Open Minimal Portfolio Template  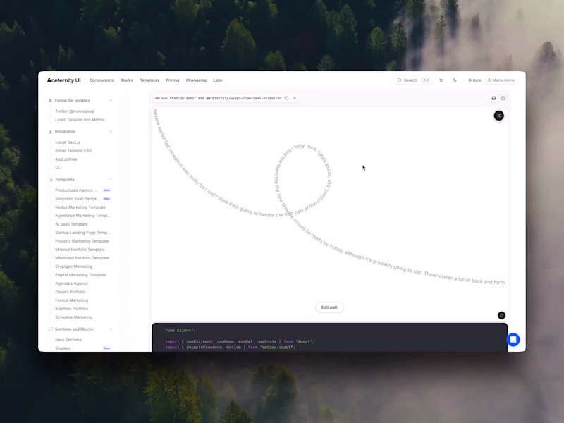coord(80,250)
